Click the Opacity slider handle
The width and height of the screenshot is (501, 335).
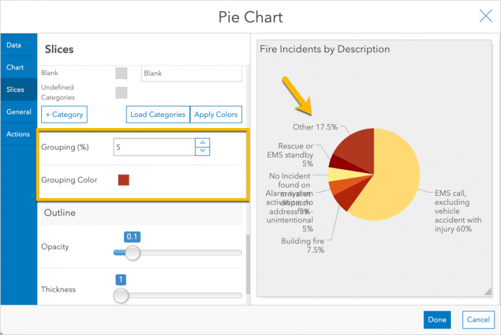pyautogui.click(x=132, y=253)
